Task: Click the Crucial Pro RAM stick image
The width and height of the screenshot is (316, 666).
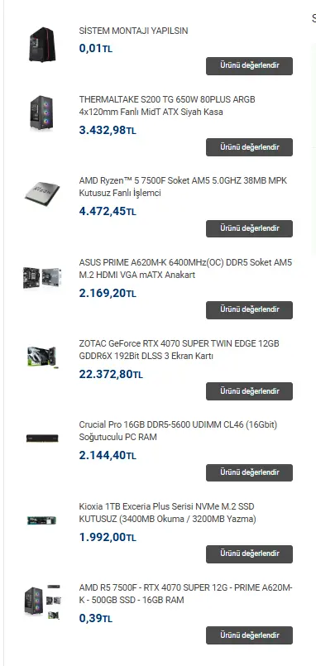Action: point(42,438)
